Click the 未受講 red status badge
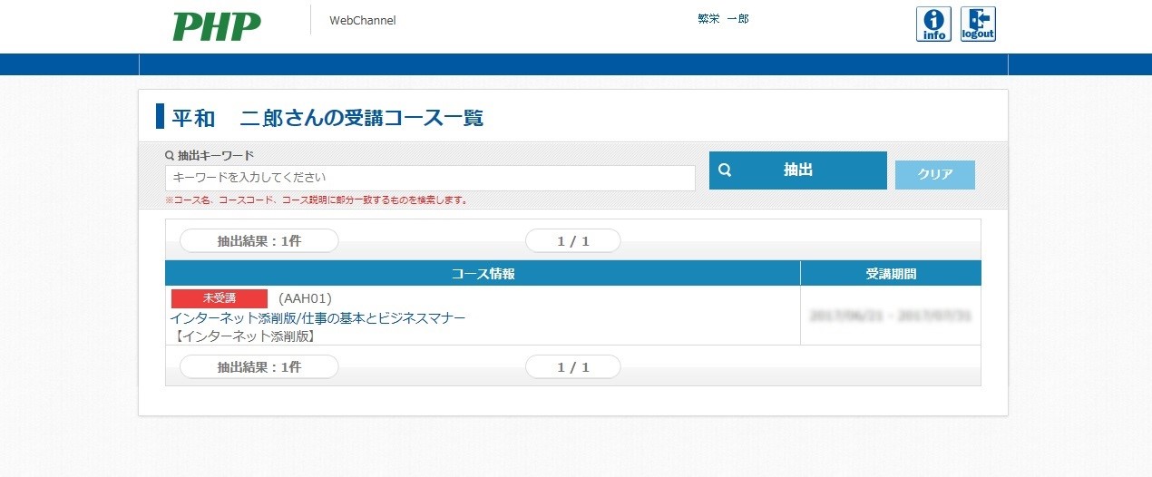The width and height of the screenshot is (1152, 477). coord(220,298)
